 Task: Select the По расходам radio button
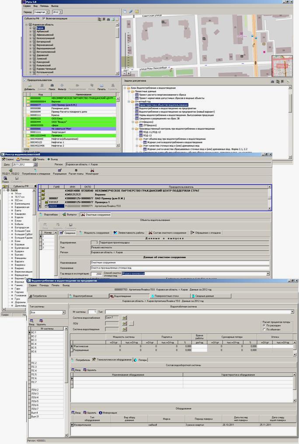(x=264, y=326)
